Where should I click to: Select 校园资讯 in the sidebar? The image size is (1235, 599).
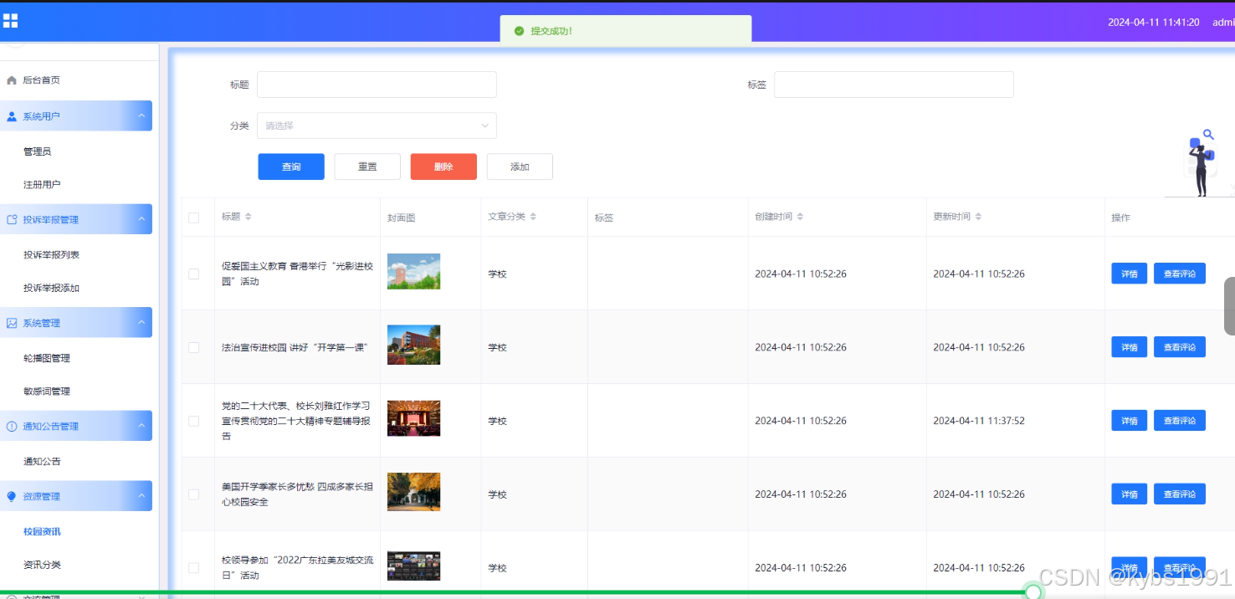(x=42, y=532)
